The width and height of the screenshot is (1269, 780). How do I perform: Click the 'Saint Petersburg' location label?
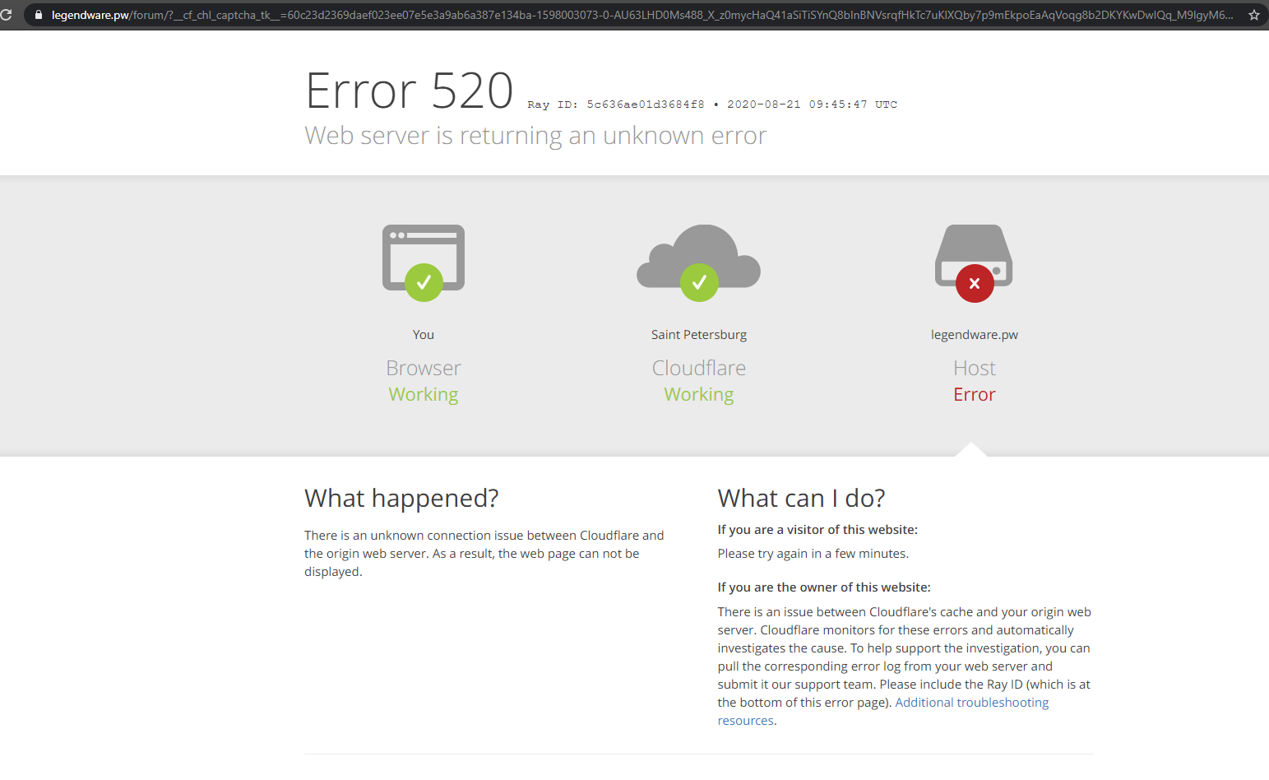coord(699,335)
